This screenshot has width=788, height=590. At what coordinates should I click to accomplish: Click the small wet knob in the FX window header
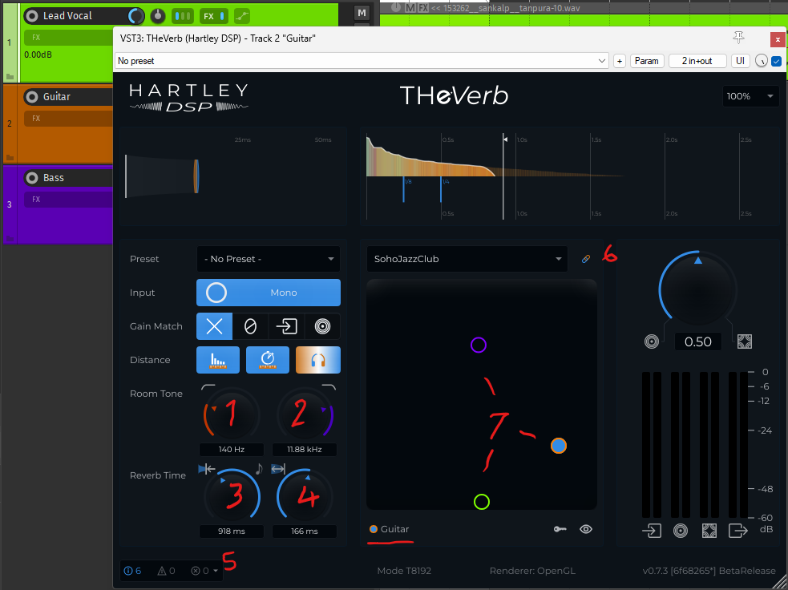762,61
